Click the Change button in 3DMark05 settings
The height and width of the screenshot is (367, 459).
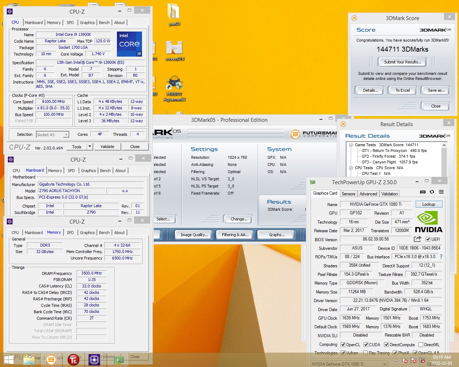click(x=239, y=219)
